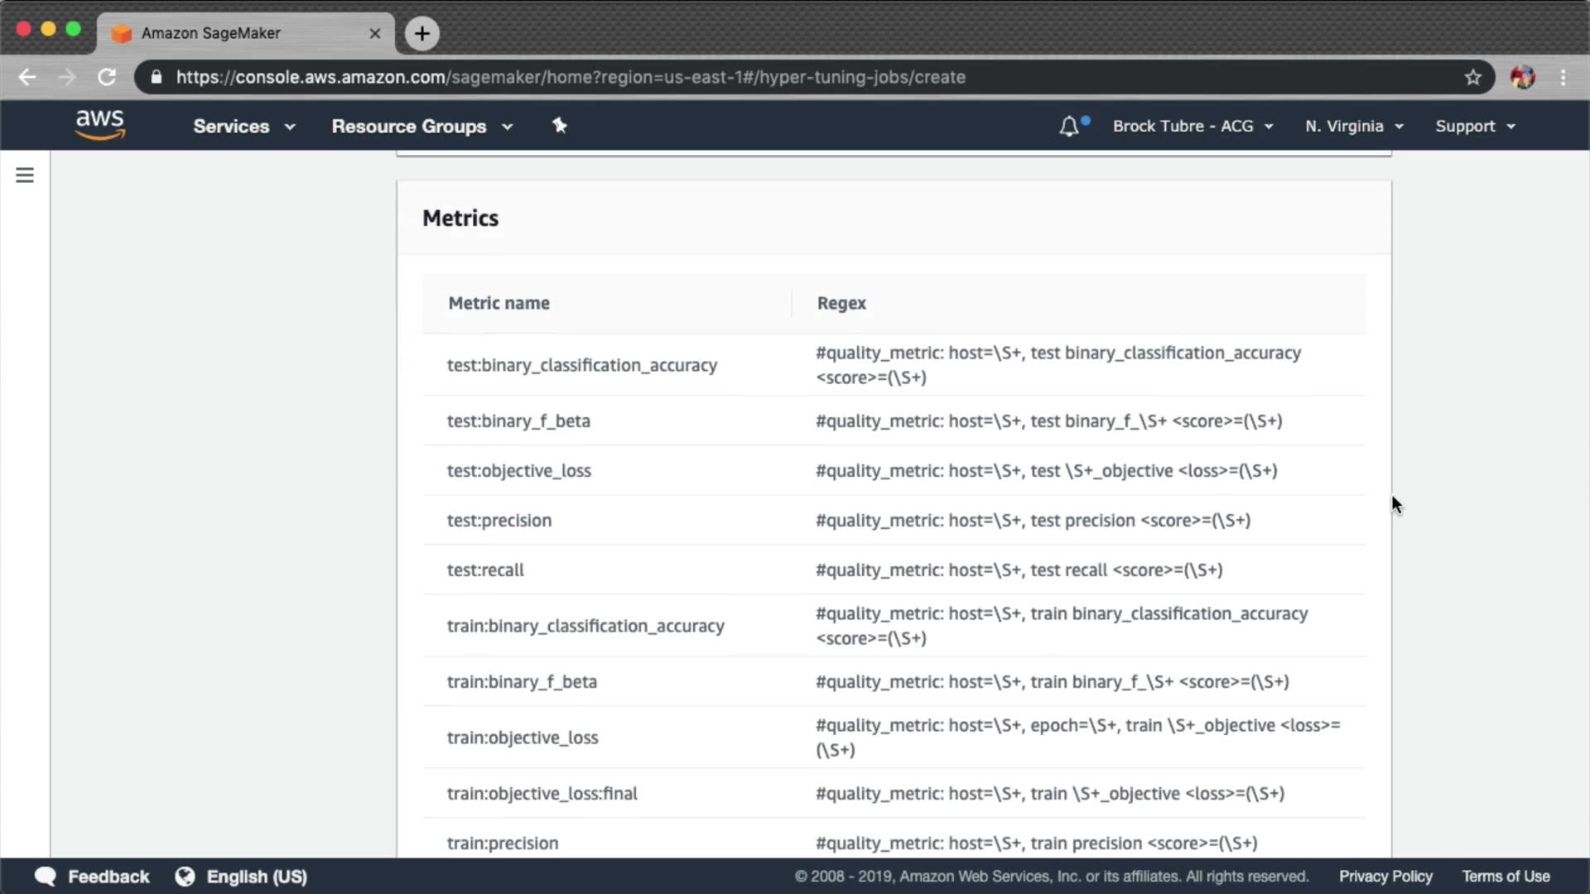Expand the Services dropdown
The image size is (1590, 894).
point(243,127)
